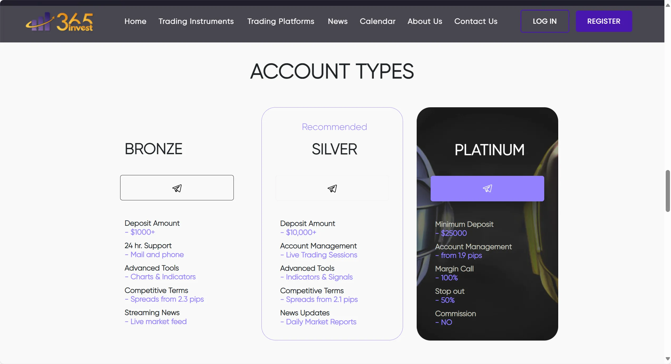The image size is (671, 364).
Task: Click the LOG IN button
Action: click(x=545, y=21)
